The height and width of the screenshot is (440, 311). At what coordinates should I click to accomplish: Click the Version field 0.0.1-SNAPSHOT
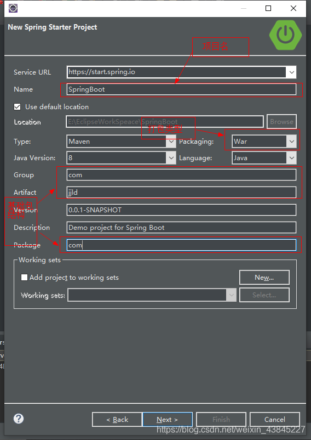(181, 210)
